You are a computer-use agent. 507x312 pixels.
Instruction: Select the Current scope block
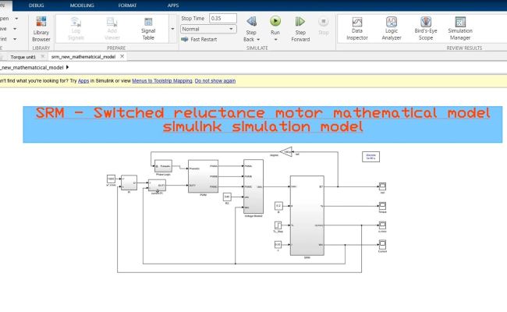pyautogui.click(x=382, y=244)
